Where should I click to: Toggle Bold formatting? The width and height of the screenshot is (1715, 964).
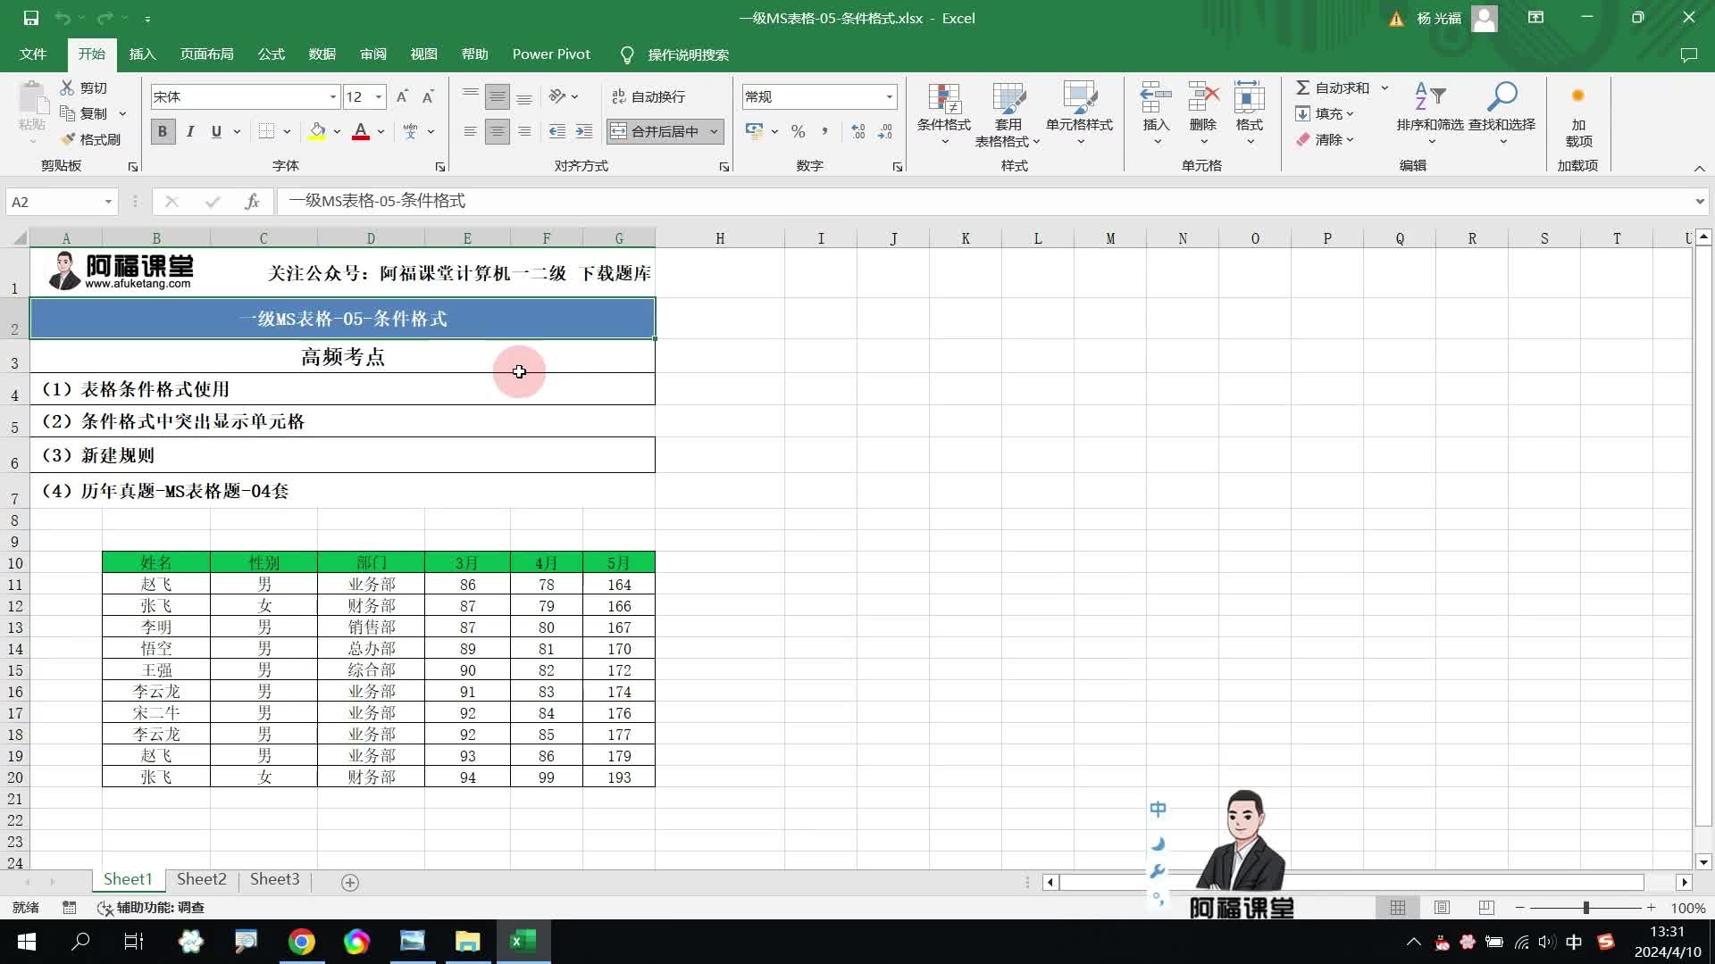pyautogui.click(x=163, y=131)
